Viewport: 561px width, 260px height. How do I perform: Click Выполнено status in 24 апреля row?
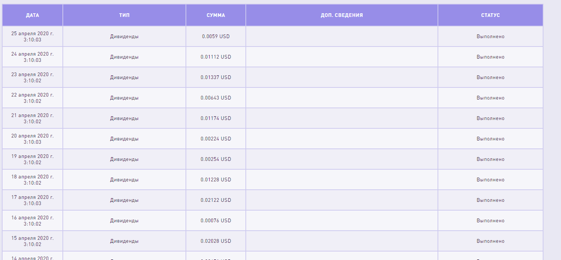pyautogui.click(x=490, y=57)
